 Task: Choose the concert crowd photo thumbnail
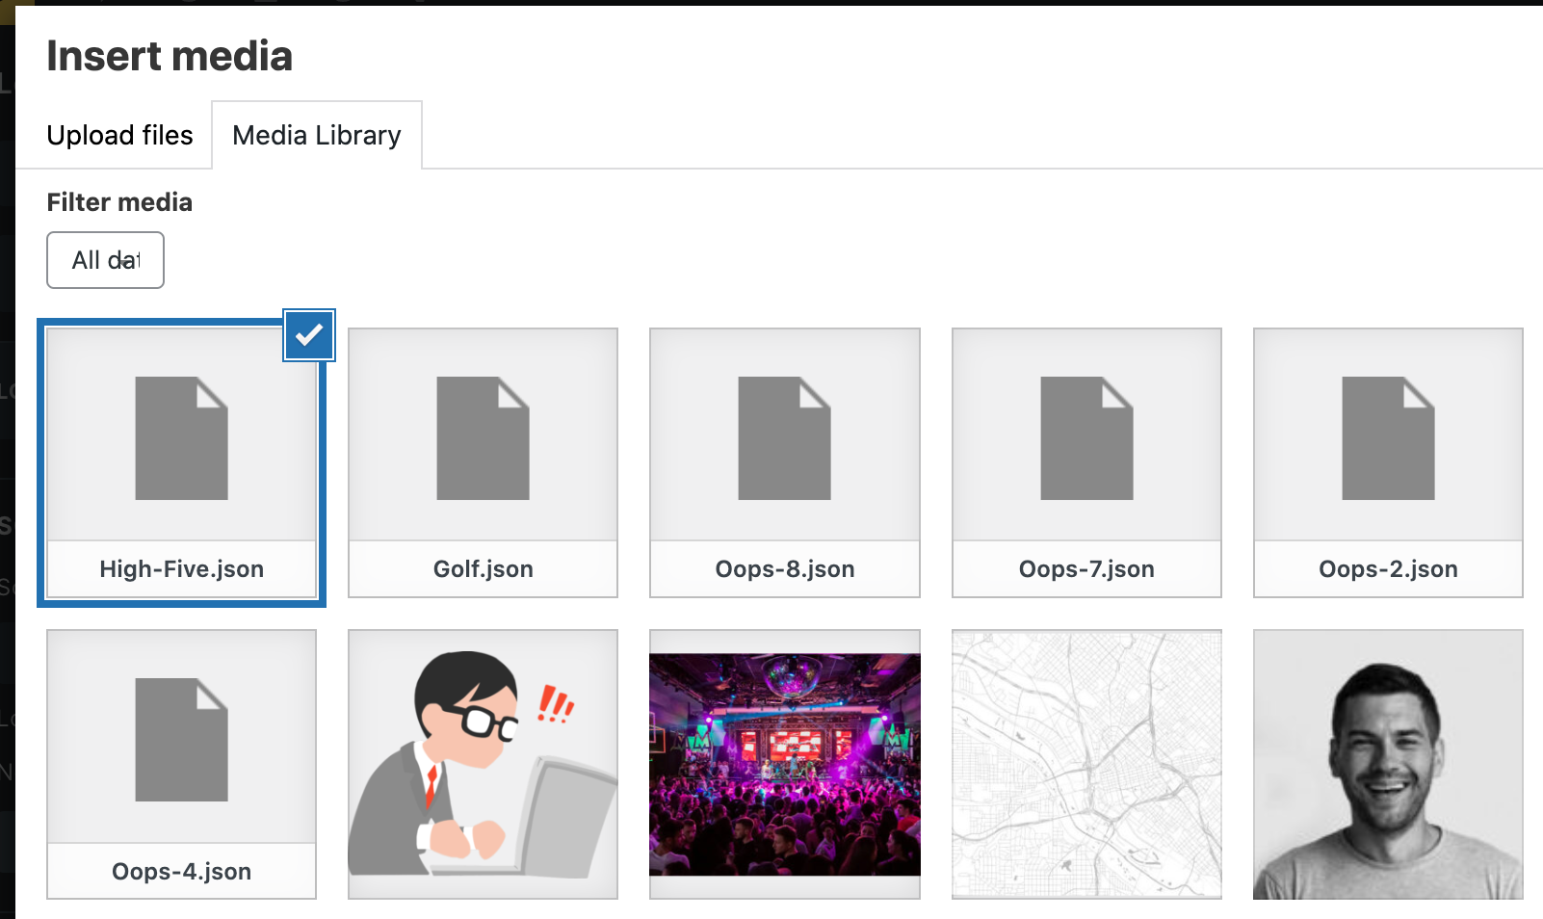coord(785,764)
